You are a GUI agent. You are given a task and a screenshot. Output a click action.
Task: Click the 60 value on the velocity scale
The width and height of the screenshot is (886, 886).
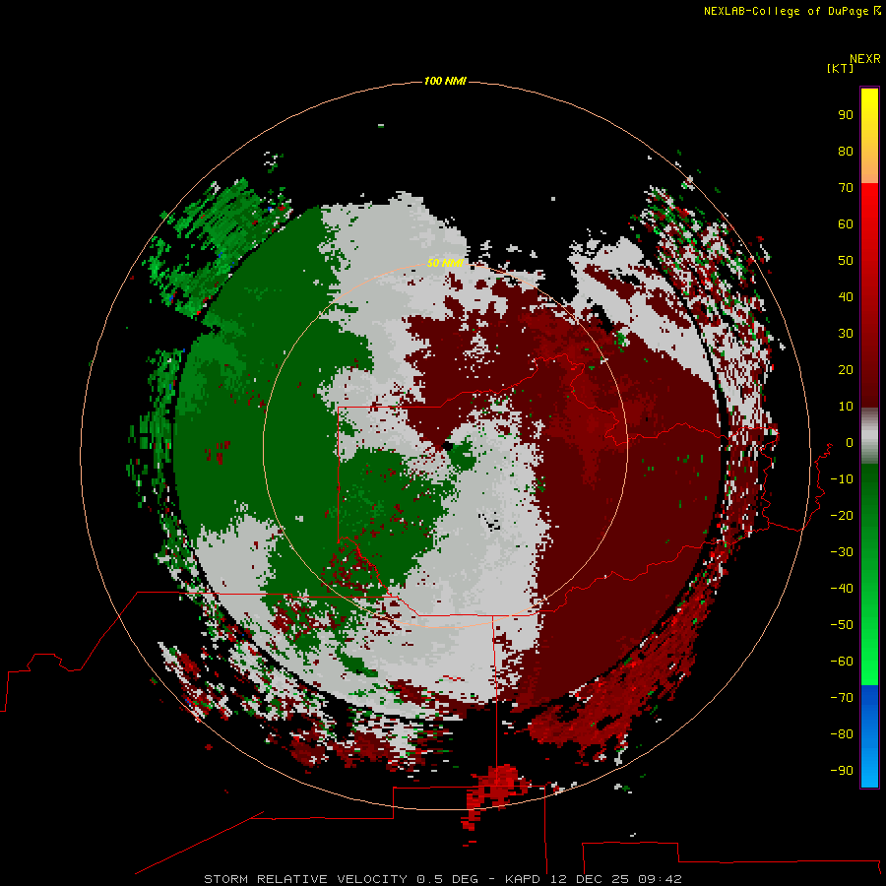(x=846, y=224)
